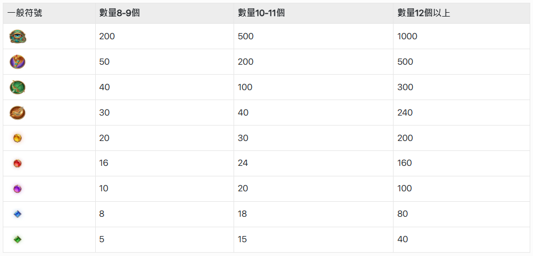Image resolution: width=533 pixels, height=256 pixels.
Task: Click the purple medallion symbol icon
Action: pyautogui.click(x=18, y=62)
